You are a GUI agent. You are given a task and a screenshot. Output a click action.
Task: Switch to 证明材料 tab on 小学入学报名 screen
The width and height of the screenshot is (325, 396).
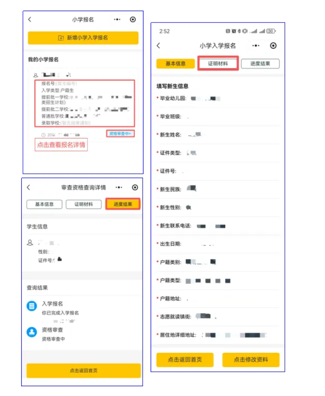218,64
